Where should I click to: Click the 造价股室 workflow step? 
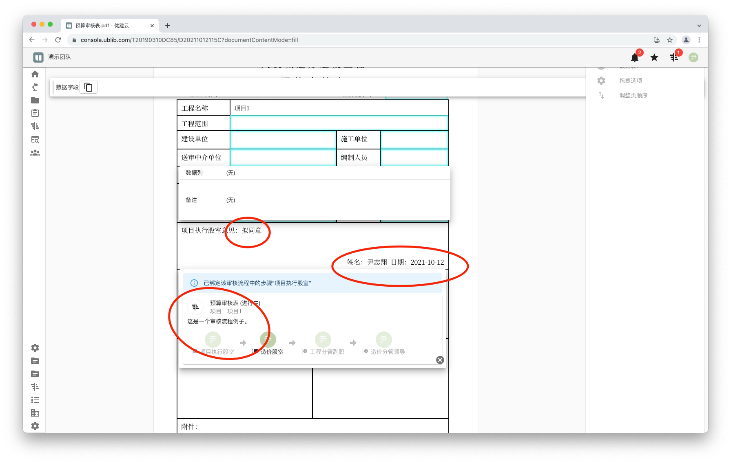click(268, 343)
